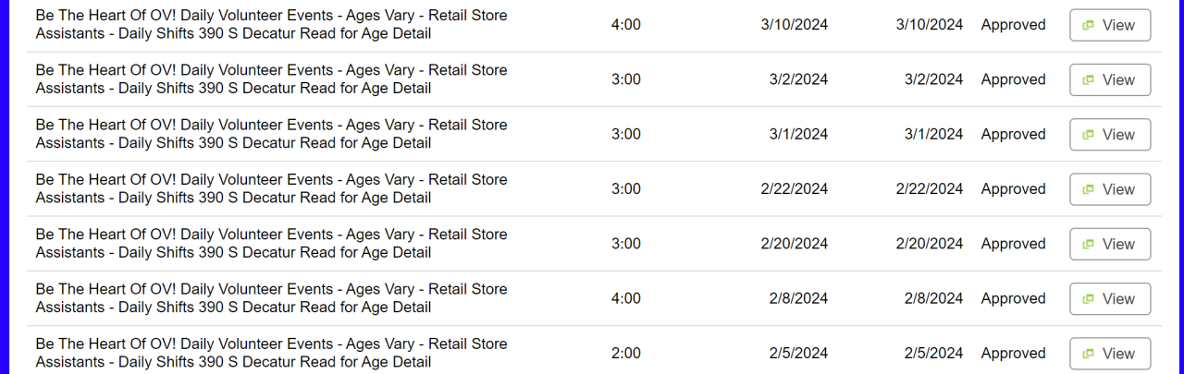
Task: Select the opportunity title in the 3/1/2024 row
Action: (x=271, y=134)
